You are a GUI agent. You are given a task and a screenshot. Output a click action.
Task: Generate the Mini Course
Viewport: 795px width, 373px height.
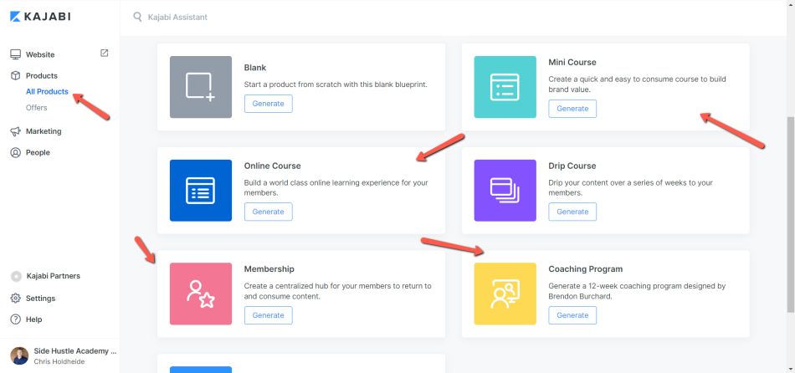tap(572, 109)
